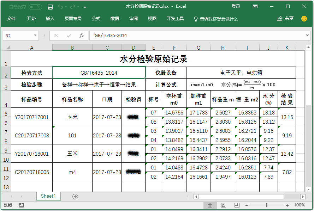
Task: Click the Share (共享) button
Action: tap(285, 19)
